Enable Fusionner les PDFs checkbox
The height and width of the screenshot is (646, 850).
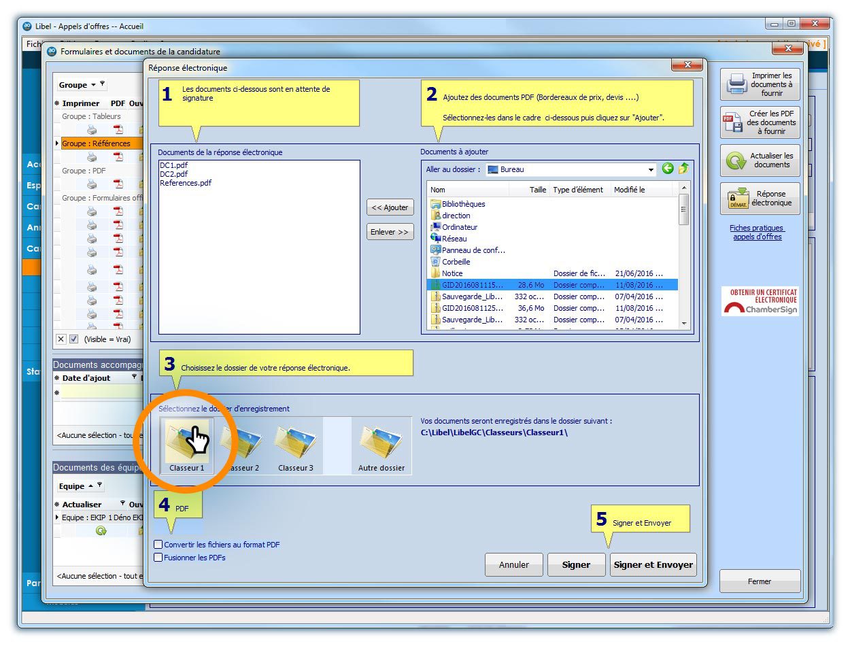tap(158, 558)
